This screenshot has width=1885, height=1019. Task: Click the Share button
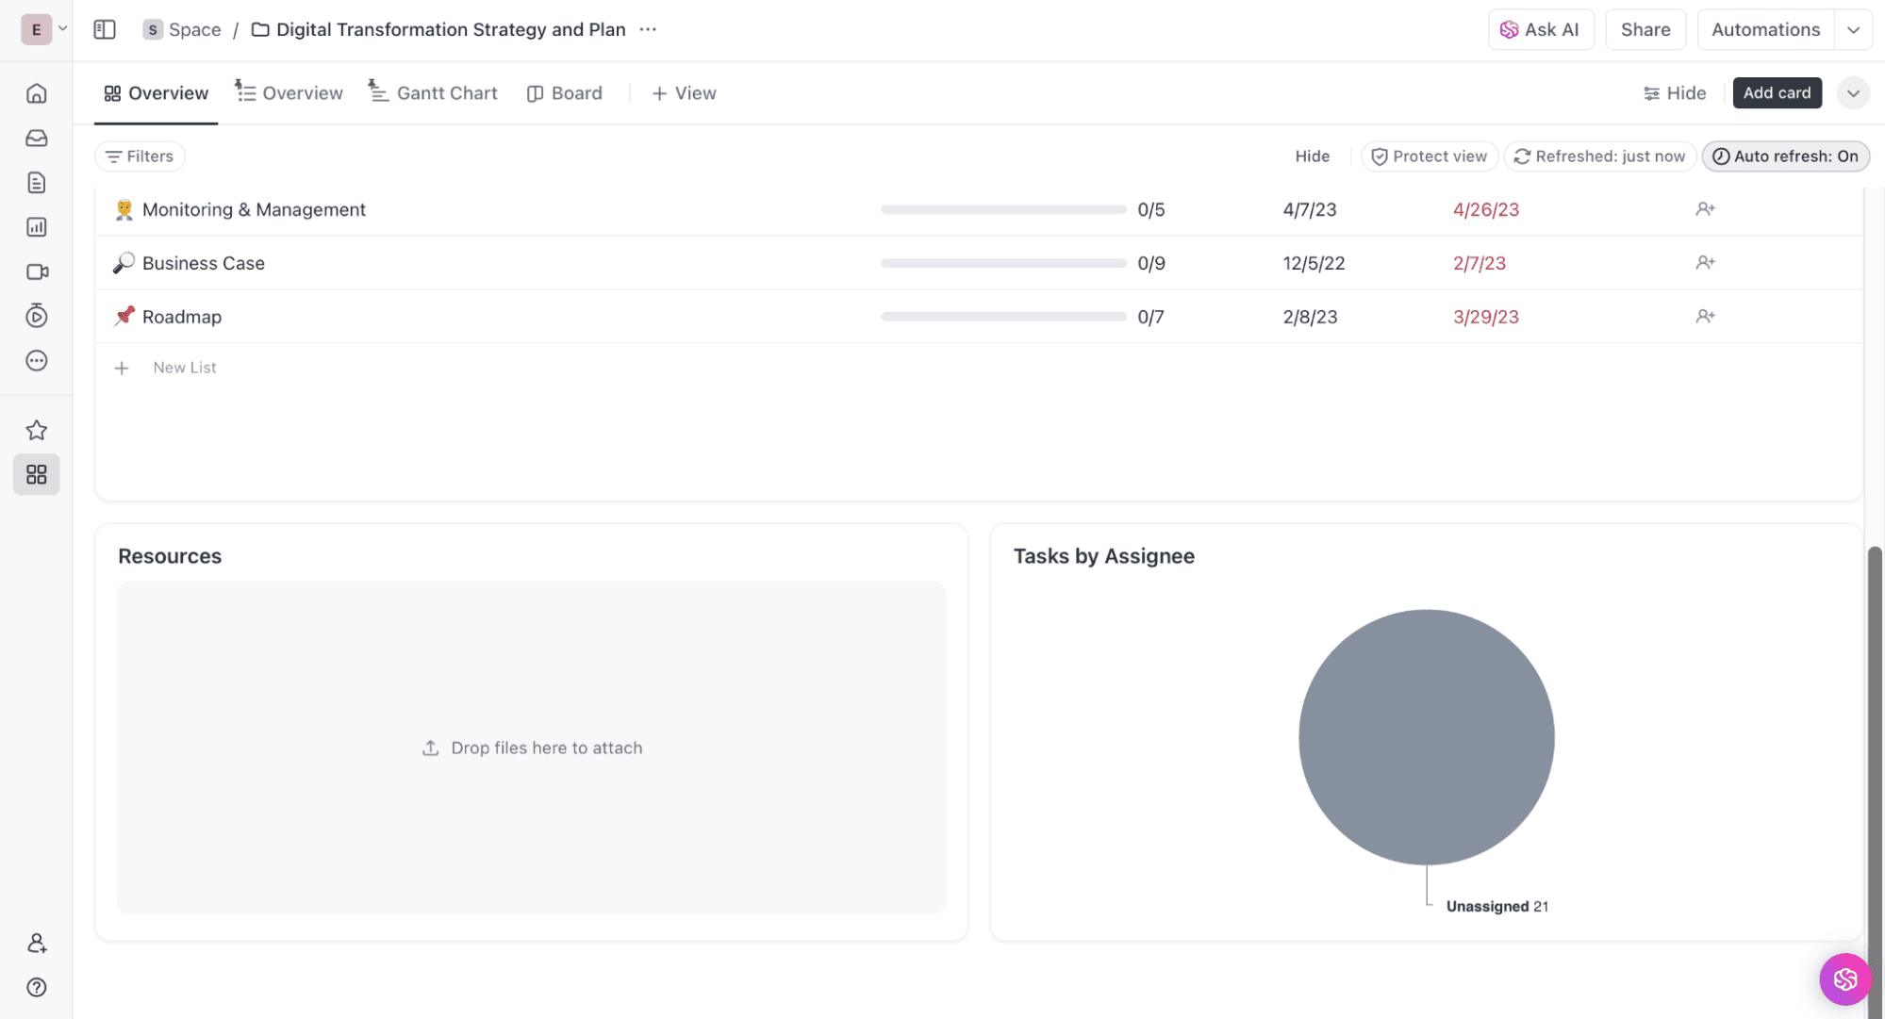coord(1645,30)
